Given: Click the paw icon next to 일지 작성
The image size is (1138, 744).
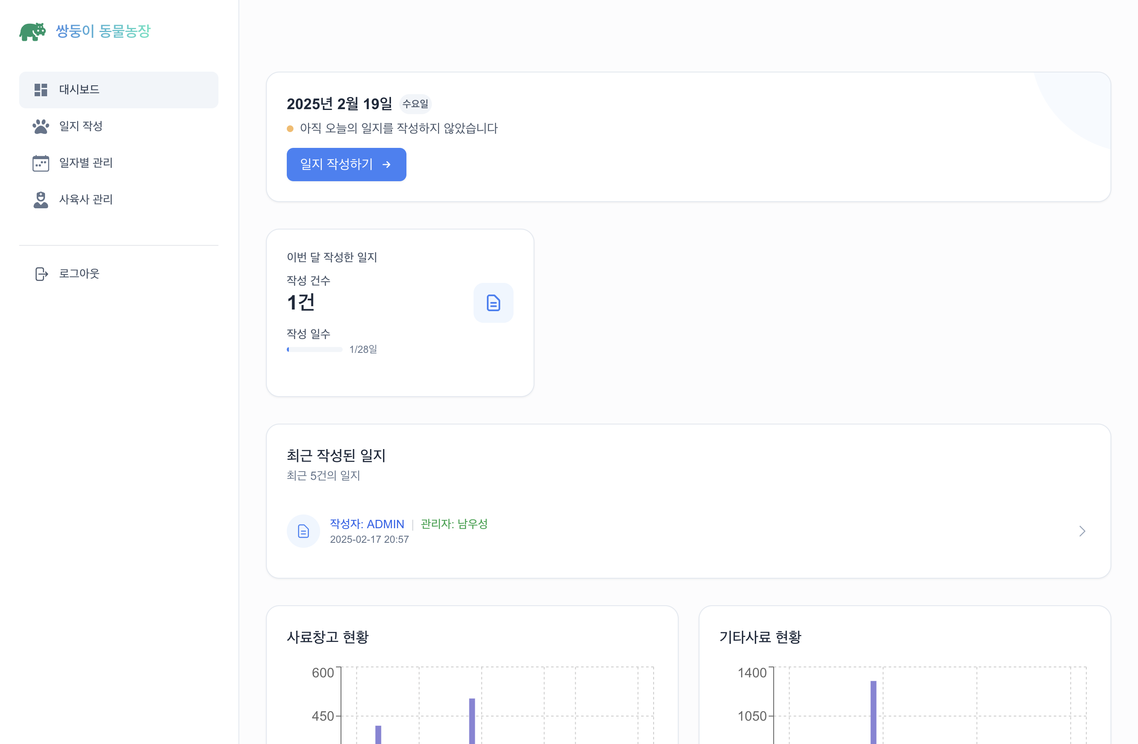Looking at the screenshot, I should point(41,126).
